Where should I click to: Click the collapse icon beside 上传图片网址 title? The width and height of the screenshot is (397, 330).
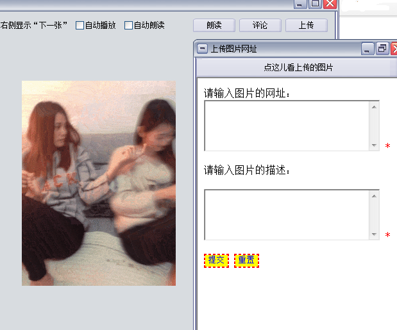(202, 49)
